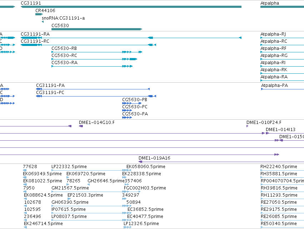Select the RE29175.5prime EST label
The width and height of the screenshot is (304, 229).
point(279,209)
